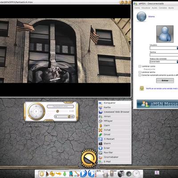The width and height of the screenshot is (178, 178).
Task: Click the green character icon in the dock
Action: (65, 174)
